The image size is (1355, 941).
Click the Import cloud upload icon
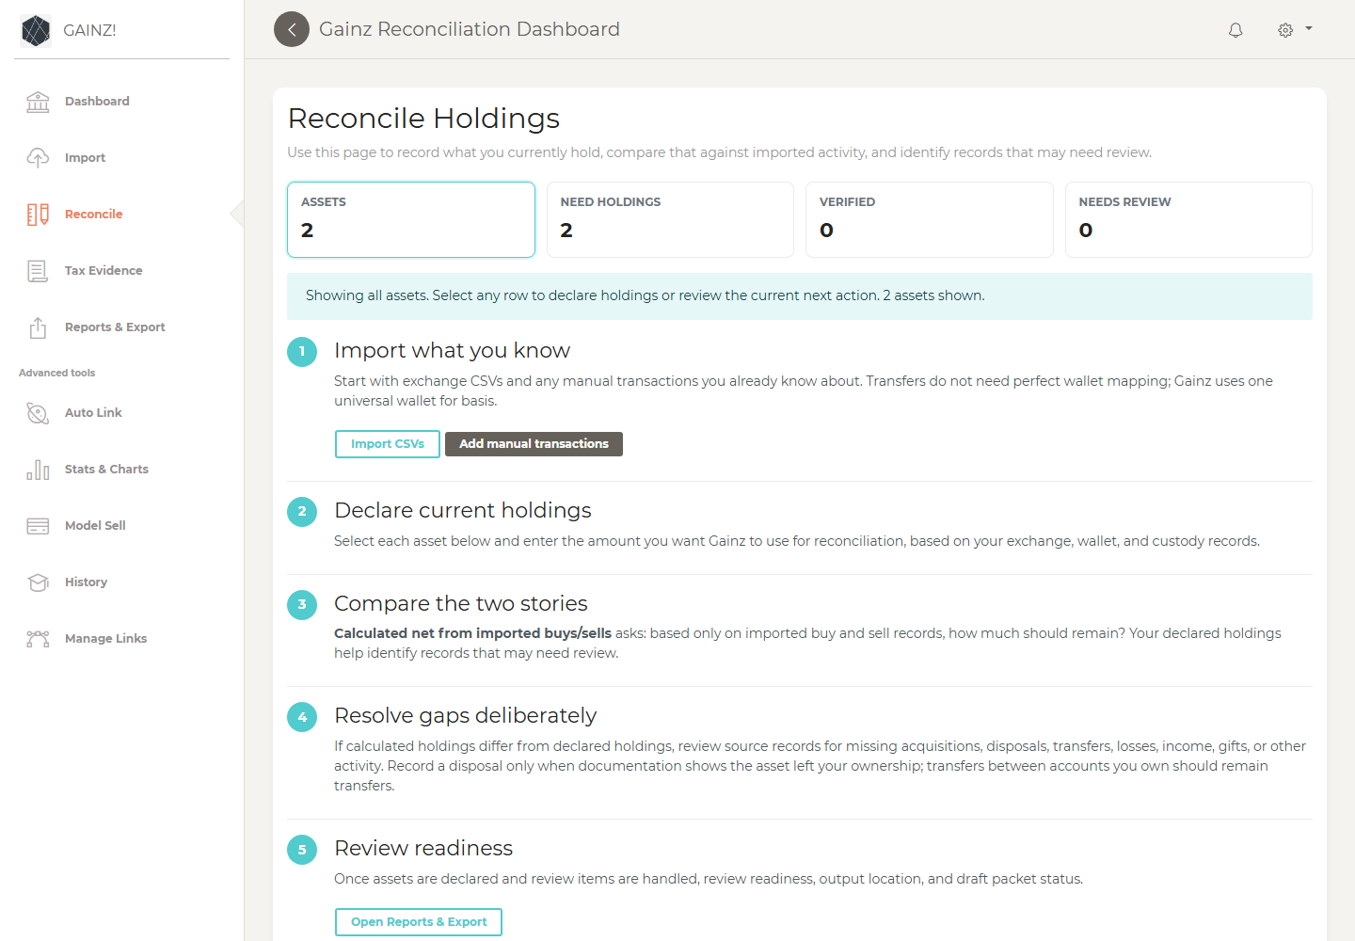(38, 158)
